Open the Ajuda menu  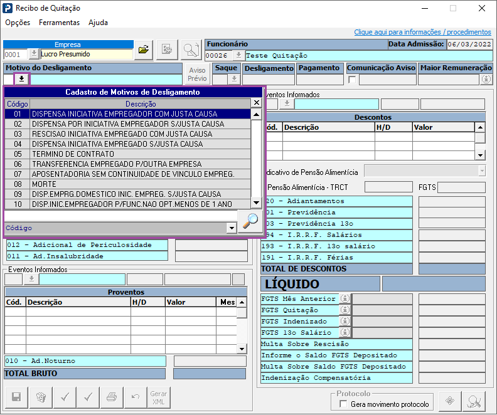[99, 23]
